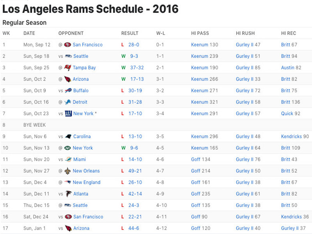The height and width of the screenshot is (234, 312).
Task: View the 9-6 game result
Action: tap(134, 148)
